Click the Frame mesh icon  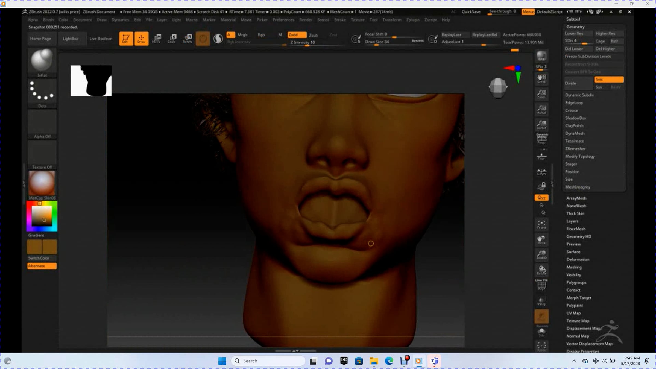541,224
